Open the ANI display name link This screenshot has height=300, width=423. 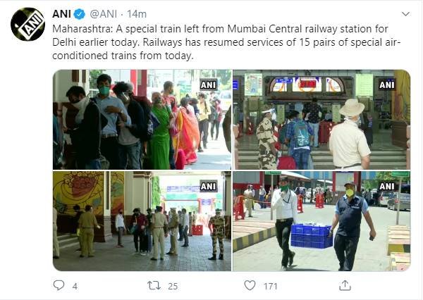click(x=61, y=14)
